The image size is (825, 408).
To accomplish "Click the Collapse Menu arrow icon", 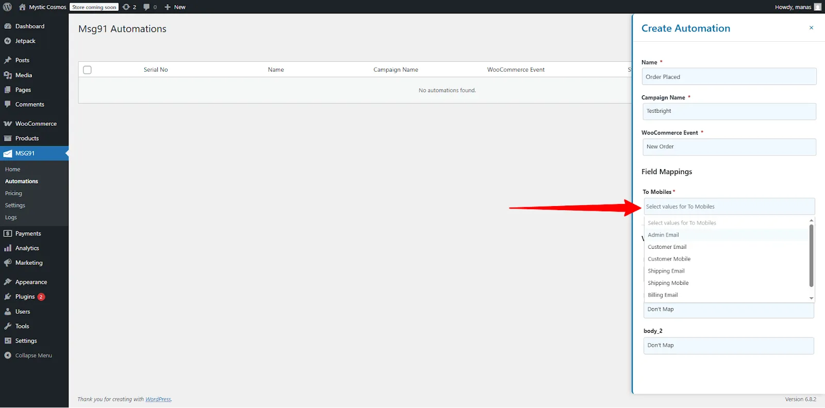I will coord(8,355).
